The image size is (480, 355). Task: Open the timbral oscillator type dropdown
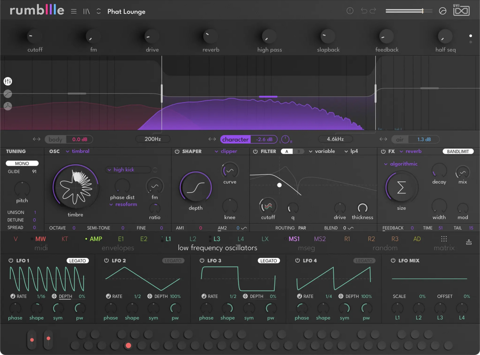coord(78,151)
